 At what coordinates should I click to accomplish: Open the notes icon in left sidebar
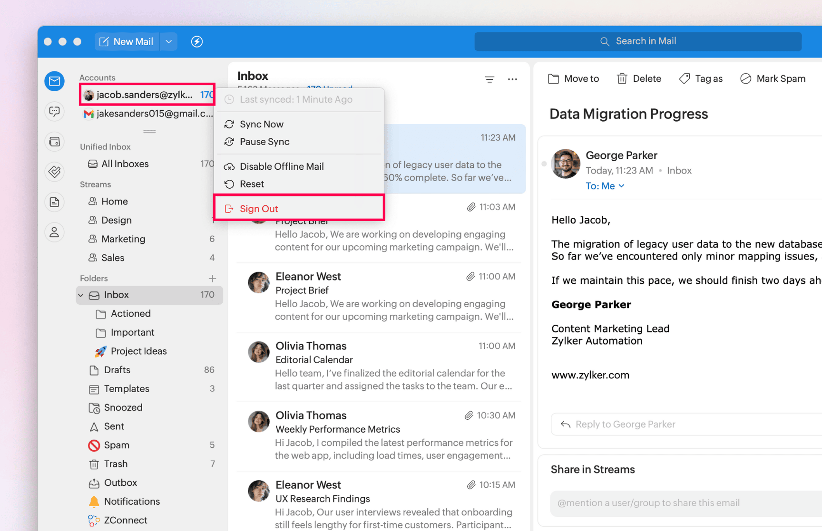(55, 202)
